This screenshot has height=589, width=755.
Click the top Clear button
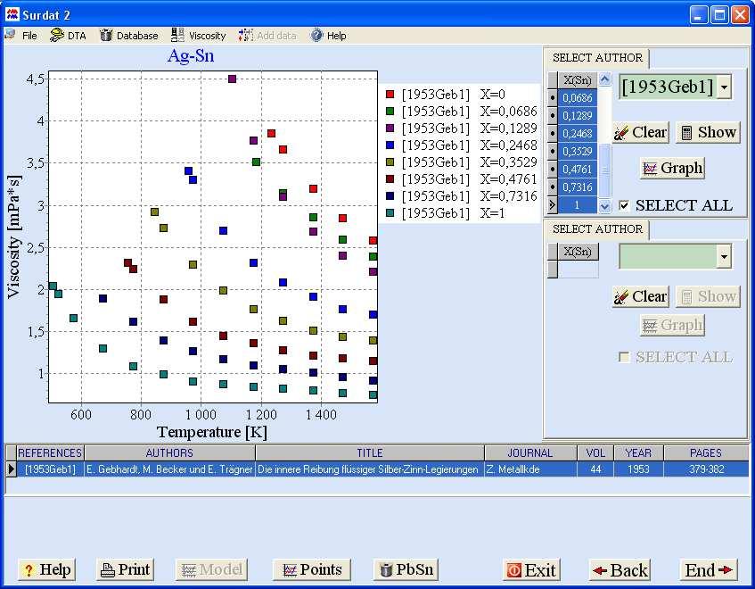point(640,133)
